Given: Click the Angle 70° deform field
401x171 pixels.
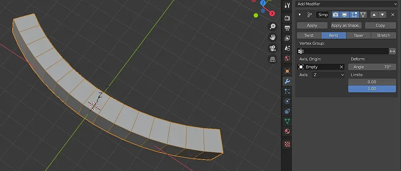Looking at the screenshot, I should point(372,67).
